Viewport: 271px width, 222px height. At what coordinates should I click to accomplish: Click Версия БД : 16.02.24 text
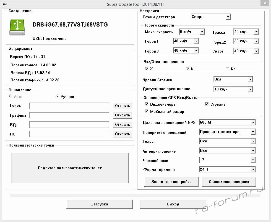[30, 73]
